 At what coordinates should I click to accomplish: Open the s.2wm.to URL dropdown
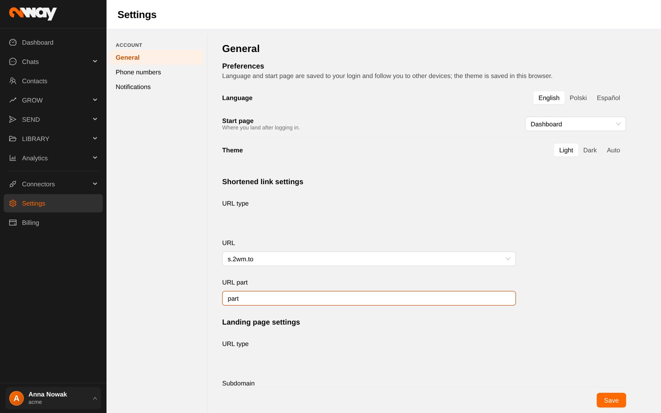[x=369, y=259]
